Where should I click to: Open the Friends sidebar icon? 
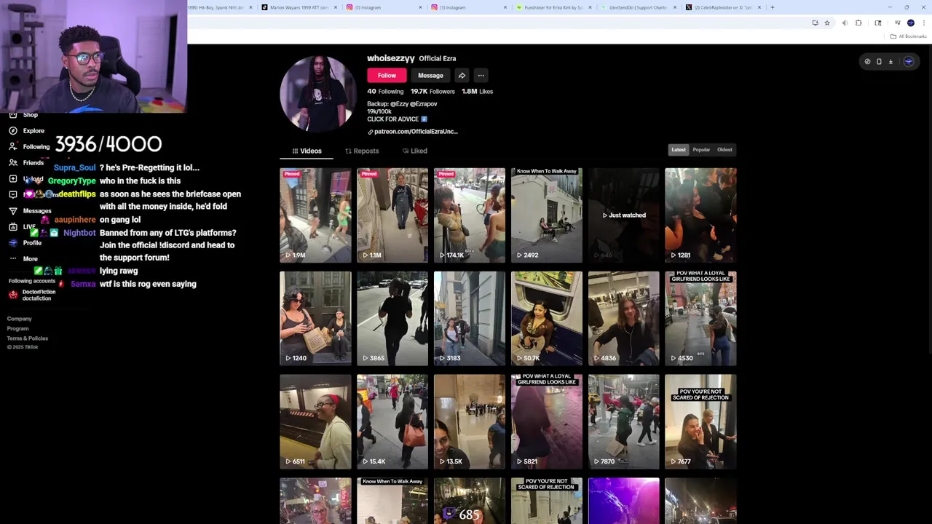[13, 162]
